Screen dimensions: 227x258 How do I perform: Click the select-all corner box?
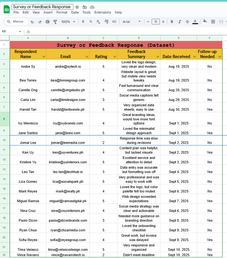coord(5,38)
